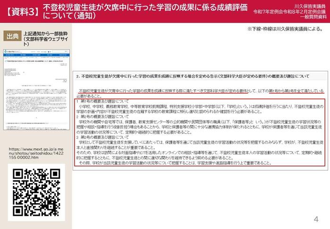This screenshot has height=229, width=330.
Task: Click the 川久保皆実議員 name in the header
Action: (312, 5)
